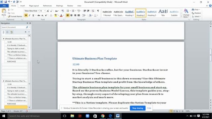Open the File tab
The height and width of the screenshot is (119, 212).
click(4, 6)
